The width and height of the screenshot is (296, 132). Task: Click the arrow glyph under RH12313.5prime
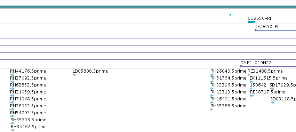point(212,96)
